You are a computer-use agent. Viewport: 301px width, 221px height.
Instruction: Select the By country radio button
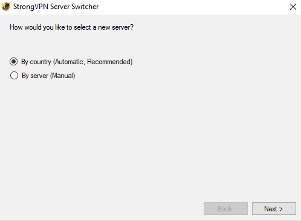[x=14, y=62]
